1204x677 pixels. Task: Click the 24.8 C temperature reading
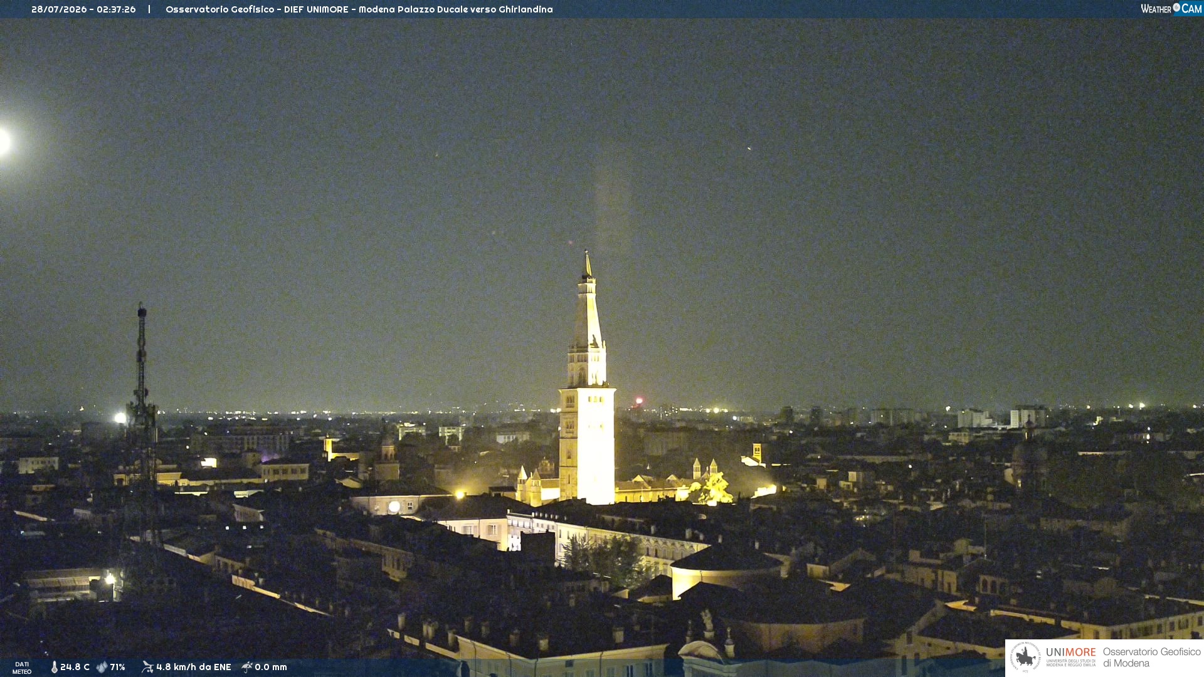point(75,667)
